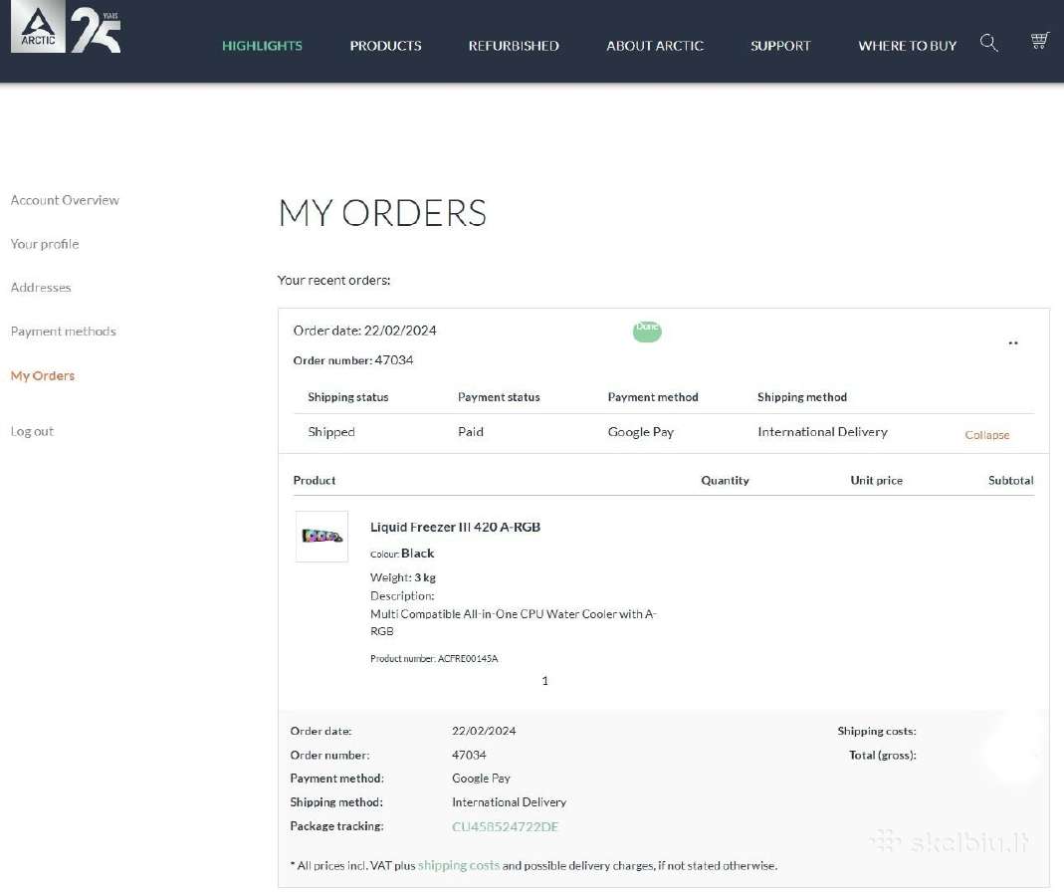1064x896 pixels.
Task: Click the 25 Years anniversary logo
Action: coord(96,29)
